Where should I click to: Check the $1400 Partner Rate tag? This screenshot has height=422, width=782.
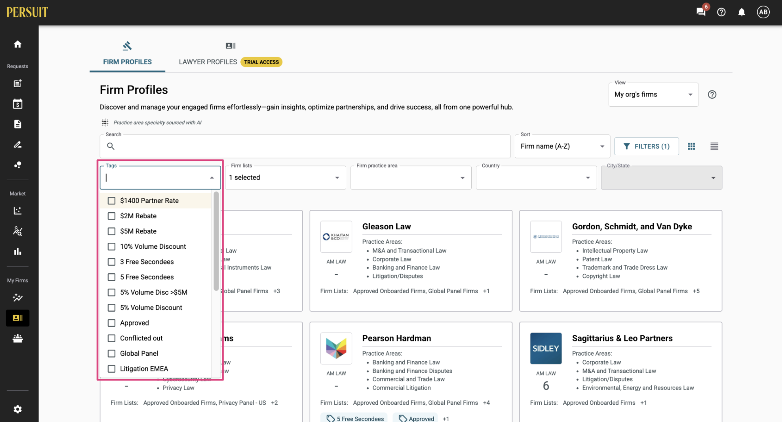click(111, 201)
